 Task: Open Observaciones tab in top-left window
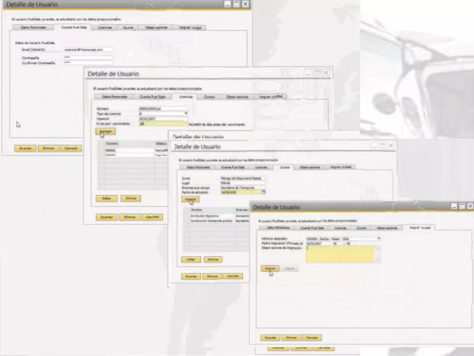(x=156, y=27)
